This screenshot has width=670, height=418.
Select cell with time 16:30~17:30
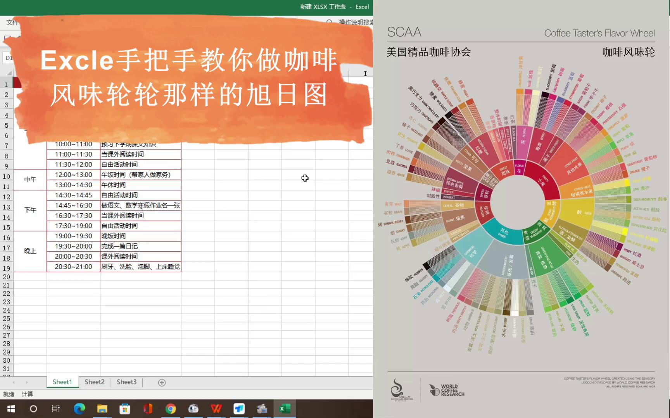click(73, 216)
